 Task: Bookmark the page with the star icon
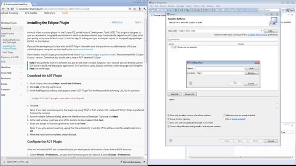click(x=129, y=9)
